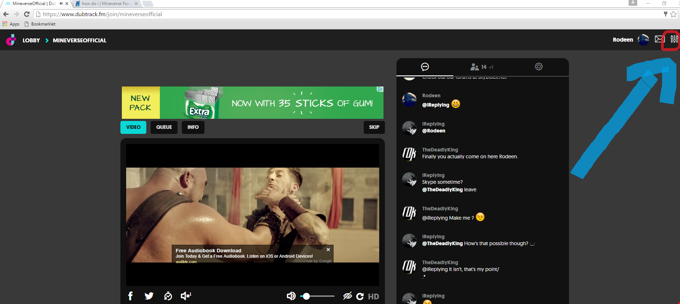Click Rodeen username in header
This screenshot has width=680, height=304.
(623, 39)
